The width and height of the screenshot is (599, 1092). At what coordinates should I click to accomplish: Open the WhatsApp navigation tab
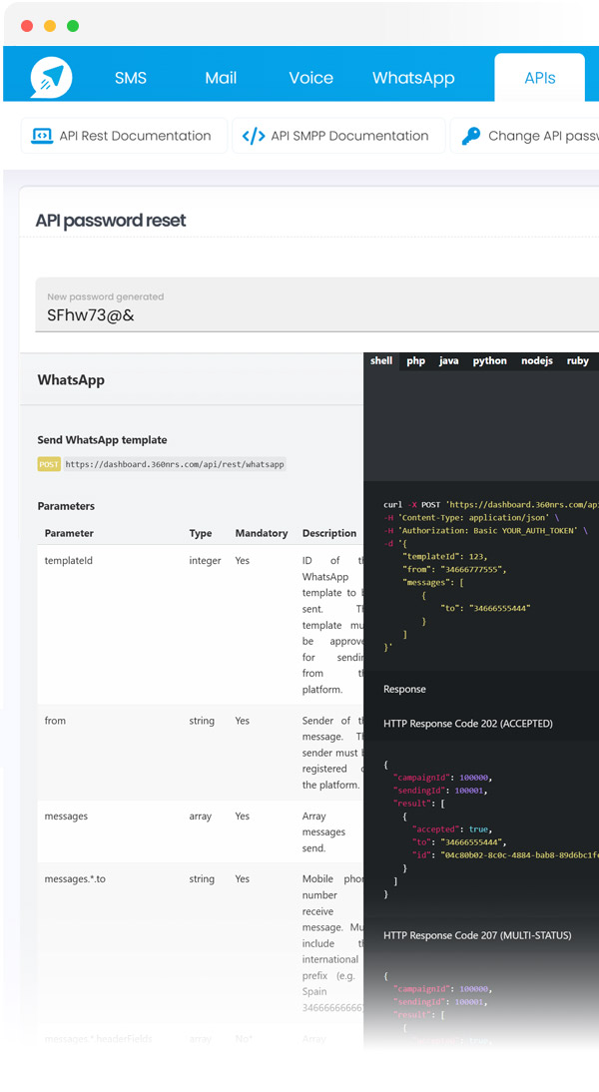tap(413, 78)
